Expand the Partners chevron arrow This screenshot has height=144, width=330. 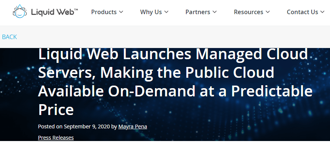pos(215,12)
